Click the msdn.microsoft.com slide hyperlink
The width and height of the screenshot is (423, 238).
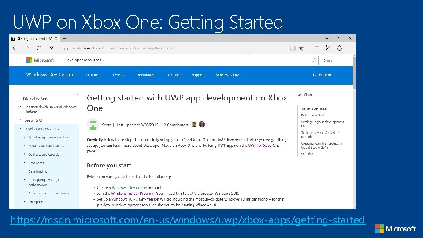[188, 220]
